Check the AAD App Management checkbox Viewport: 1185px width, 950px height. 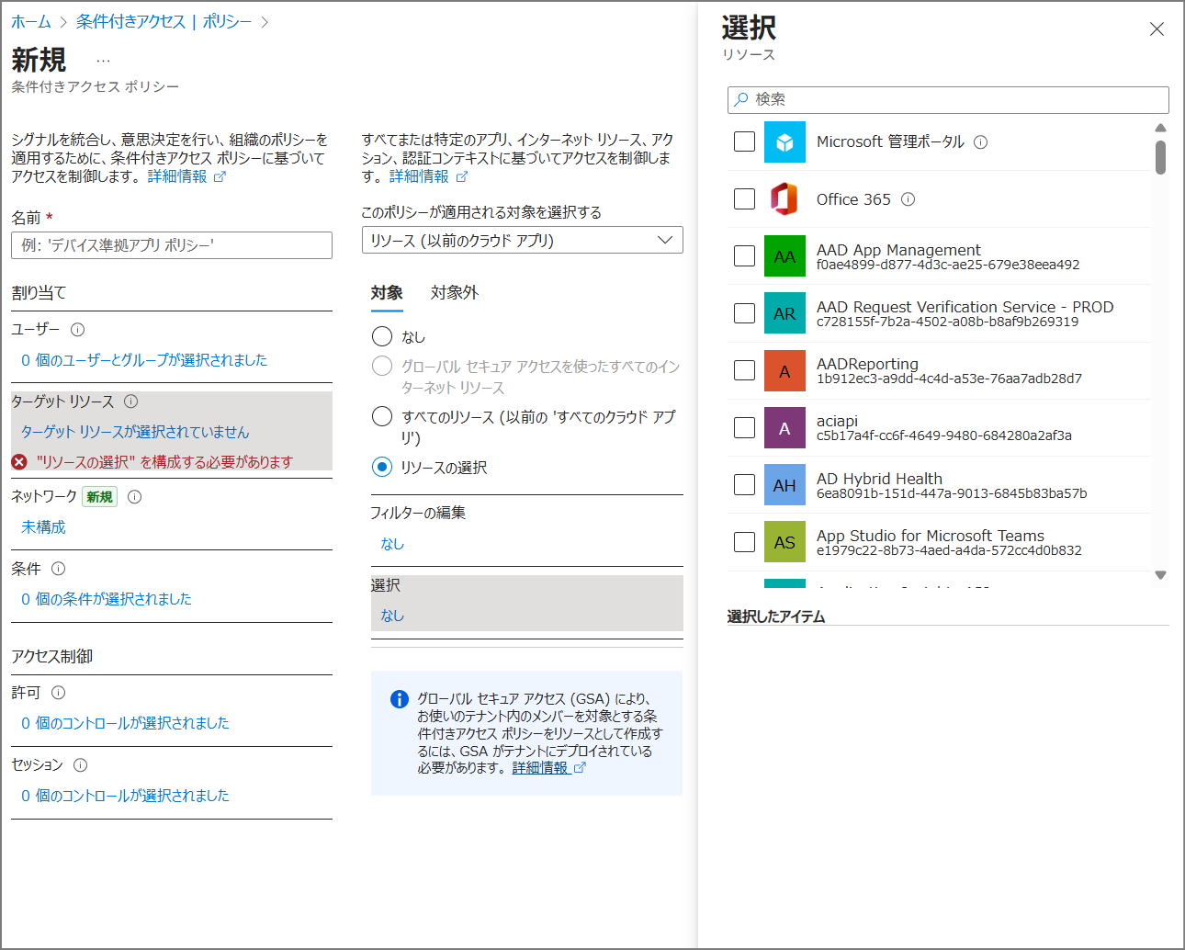tap(745, 255)
